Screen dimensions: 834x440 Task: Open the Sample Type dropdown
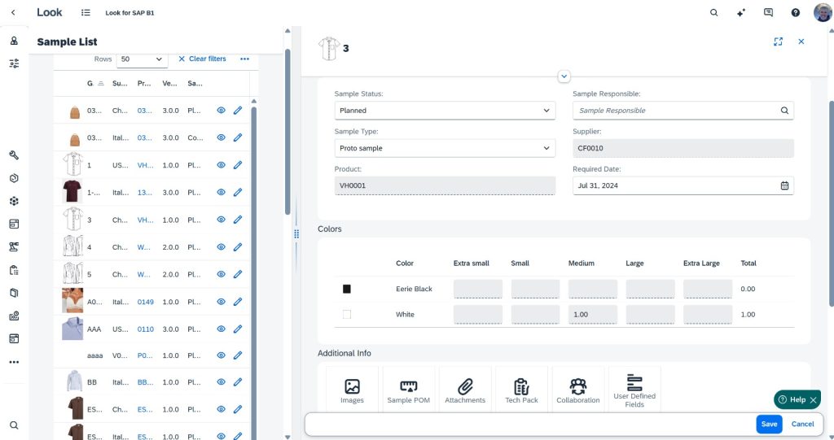pyautogui.click(x=445, y=149)
